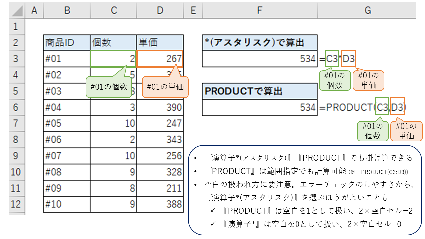Select the #09 product ID cell
This screenshot has width=425, height=239.
coord(67,188)
